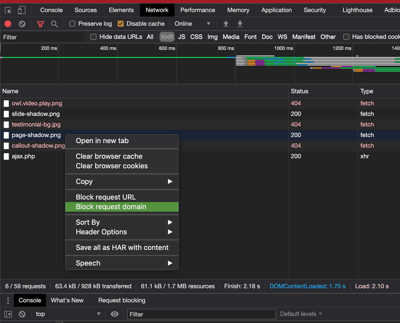Open the Security tab
400x323 pixels.
point(315,10)
